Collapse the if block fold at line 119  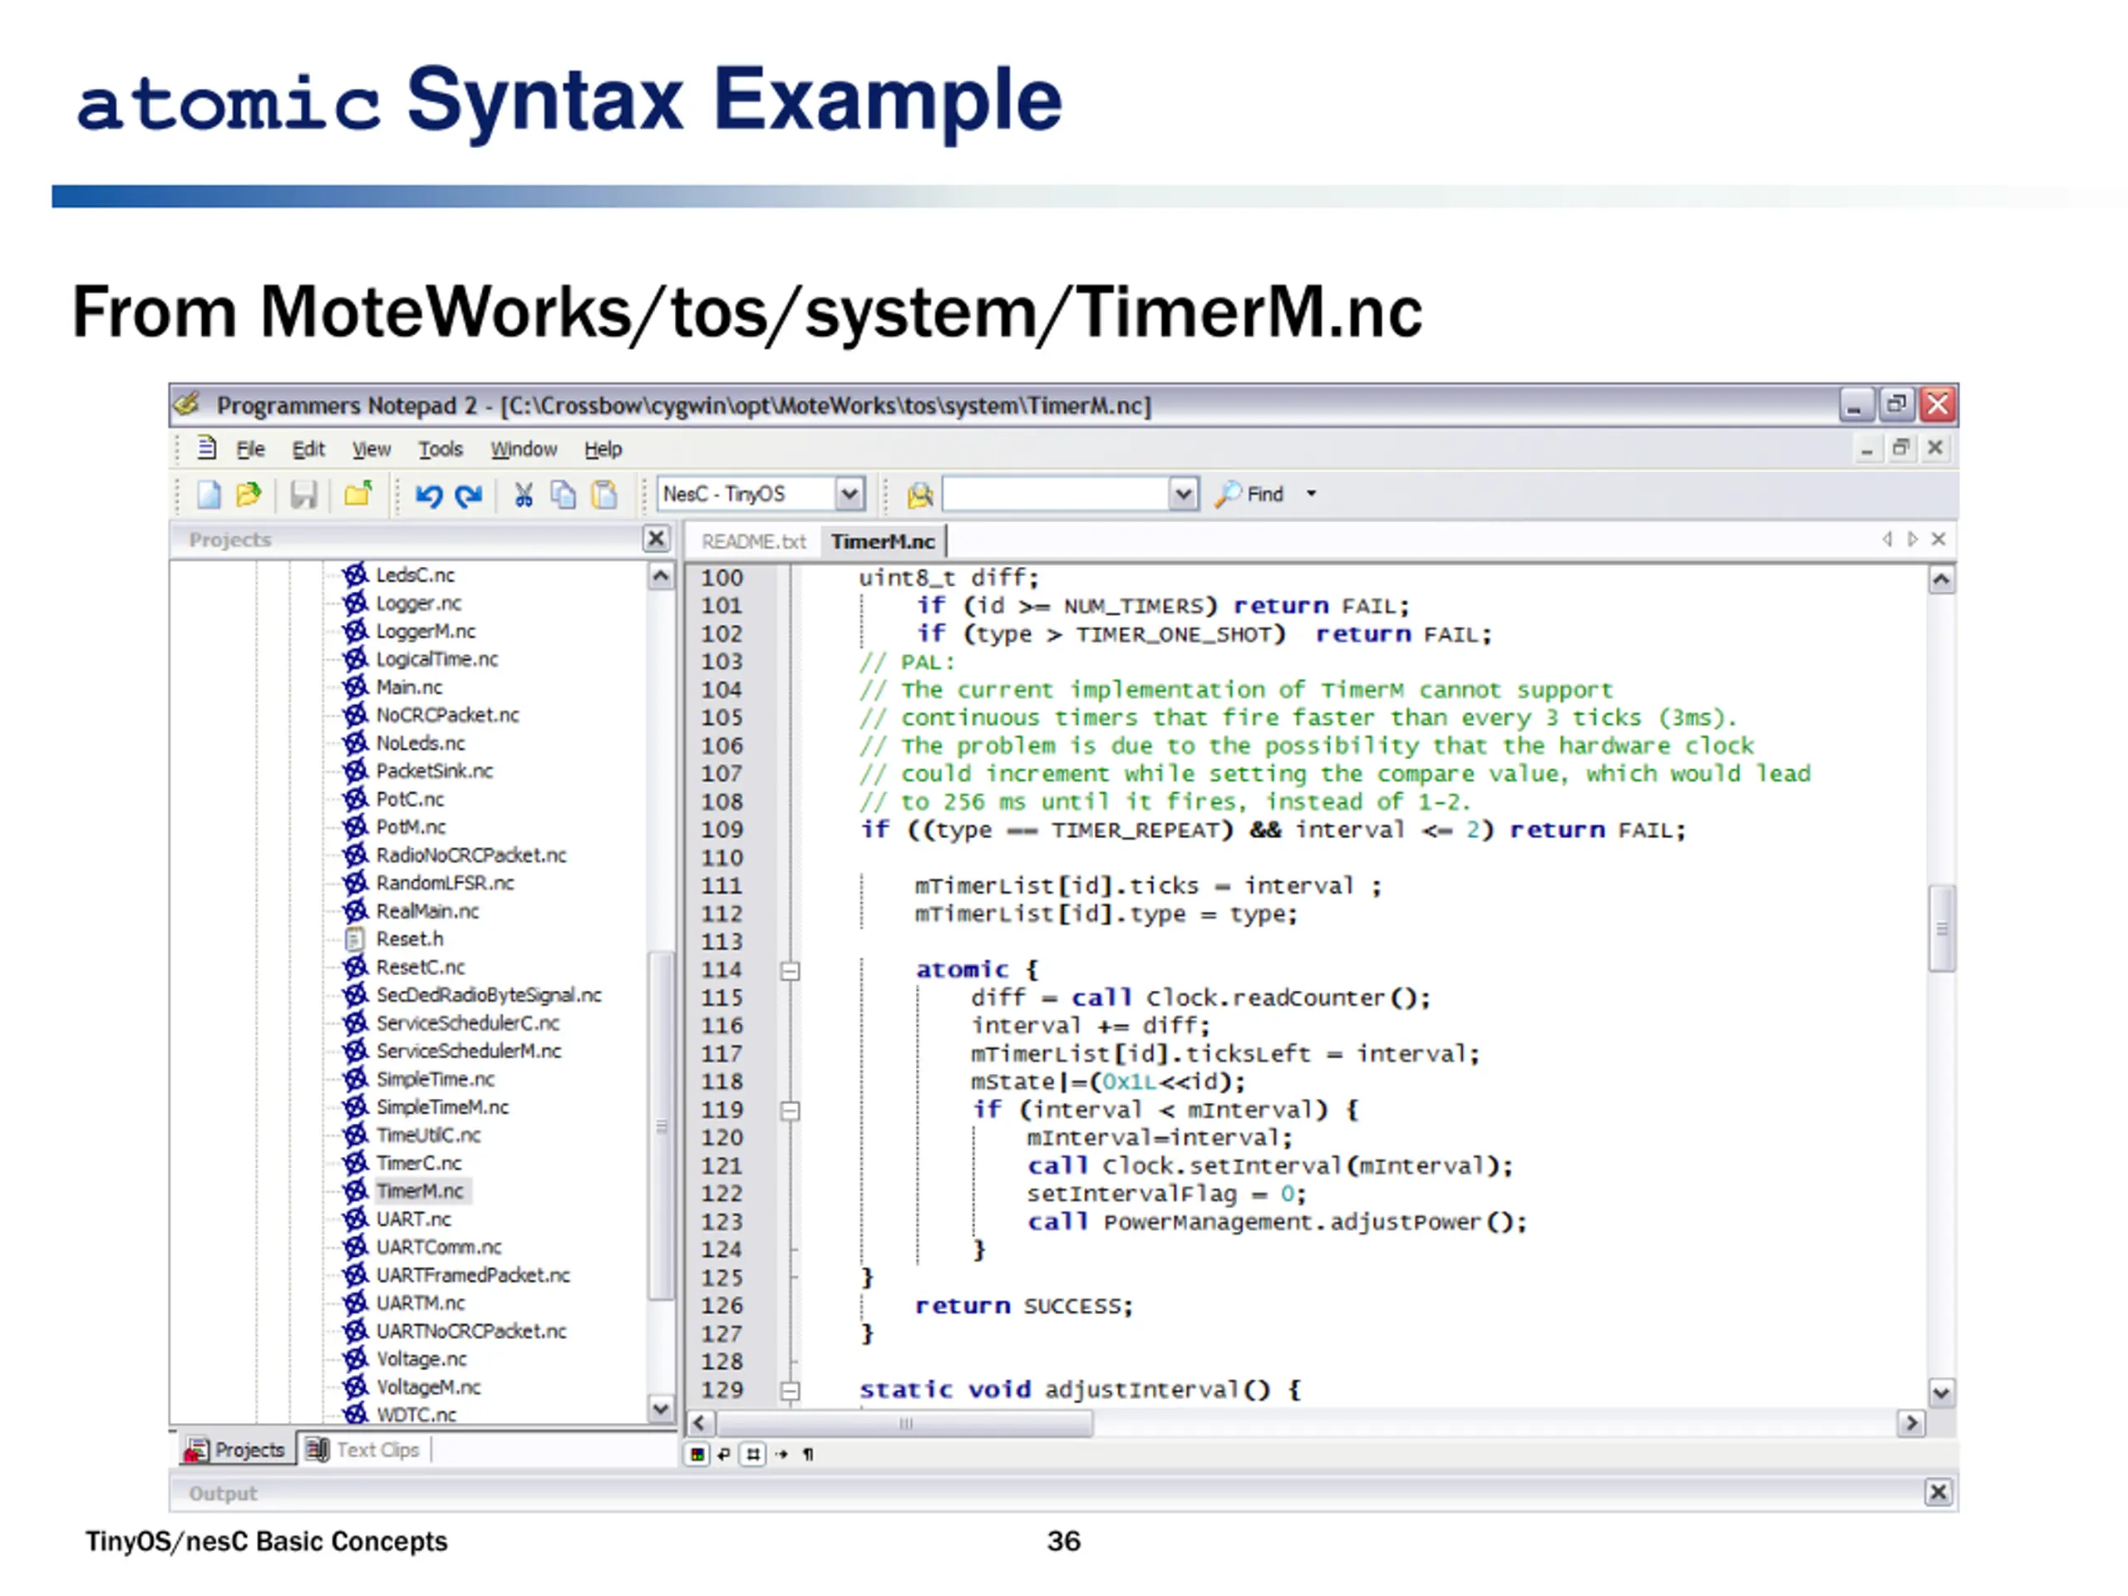pyautogui.click(x=790, y=1111)
